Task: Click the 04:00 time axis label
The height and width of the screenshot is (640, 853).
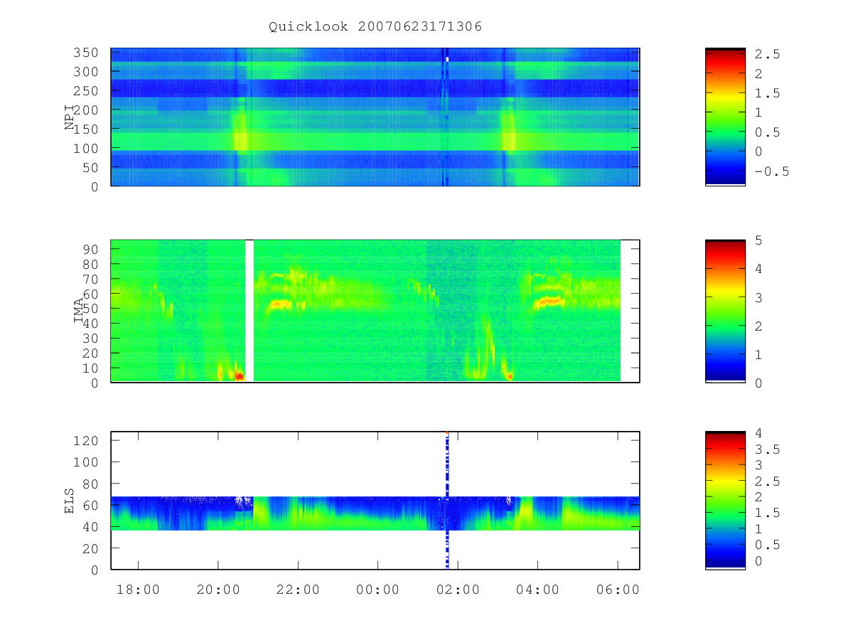Action: (537, 590)
